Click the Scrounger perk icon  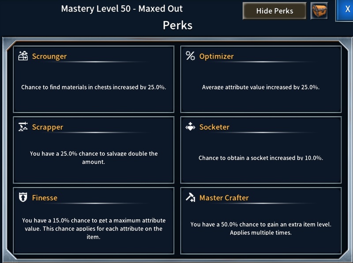pyautogui.click(x=23, y=56)
